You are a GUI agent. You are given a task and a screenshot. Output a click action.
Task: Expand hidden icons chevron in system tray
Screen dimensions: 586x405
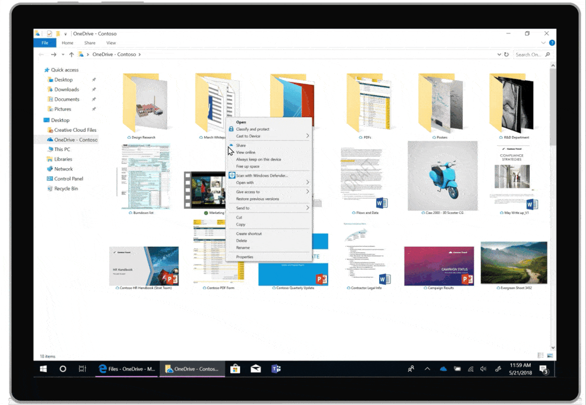click(427, 369)
